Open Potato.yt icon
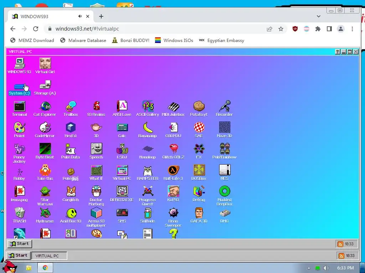 (x=199, y=109)
